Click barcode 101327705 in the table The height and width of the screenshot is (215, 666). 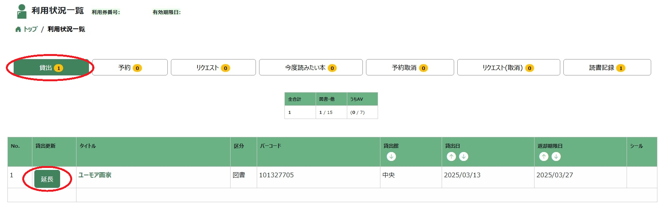tap(276, 175)
